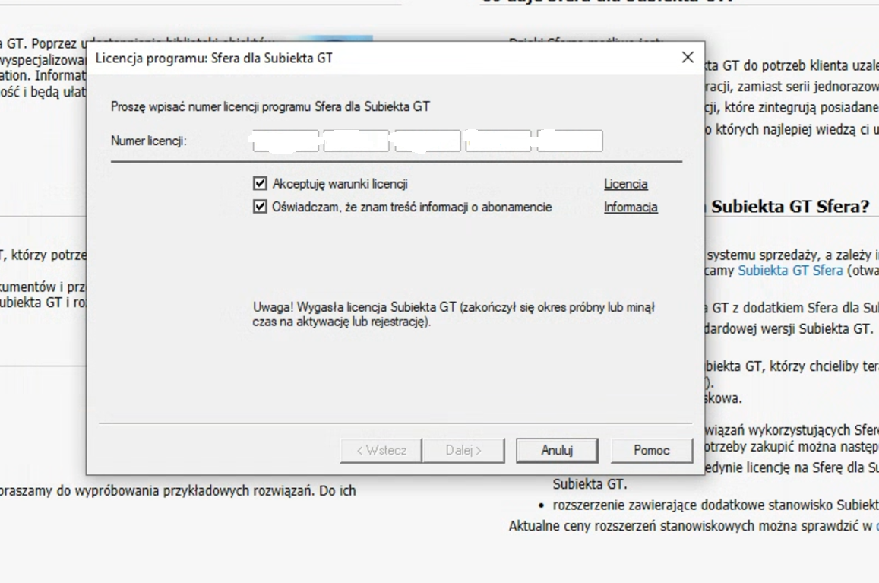Image resolution: width=879 pixels, height=583 pixels.
Task: Click the Proszę wpisać numer licencji instruction
Action: coord(270,106)
